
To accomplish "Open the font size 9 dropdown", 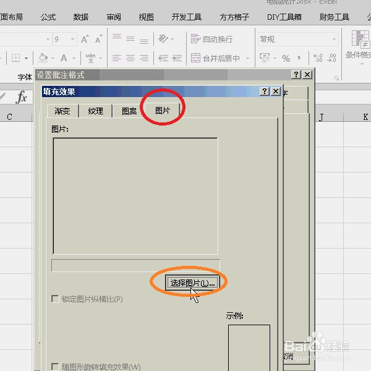I will pos(72,39).
